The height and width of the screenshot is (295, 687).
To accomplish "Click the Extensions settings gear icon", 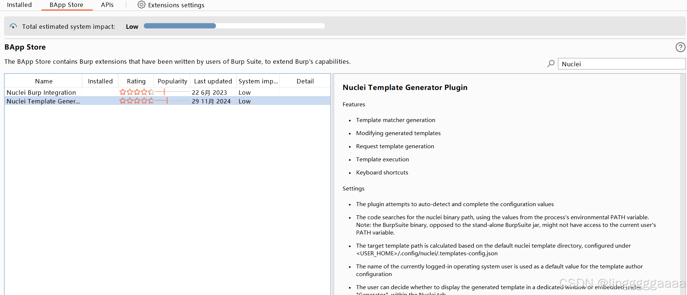I will pos(141,5).
